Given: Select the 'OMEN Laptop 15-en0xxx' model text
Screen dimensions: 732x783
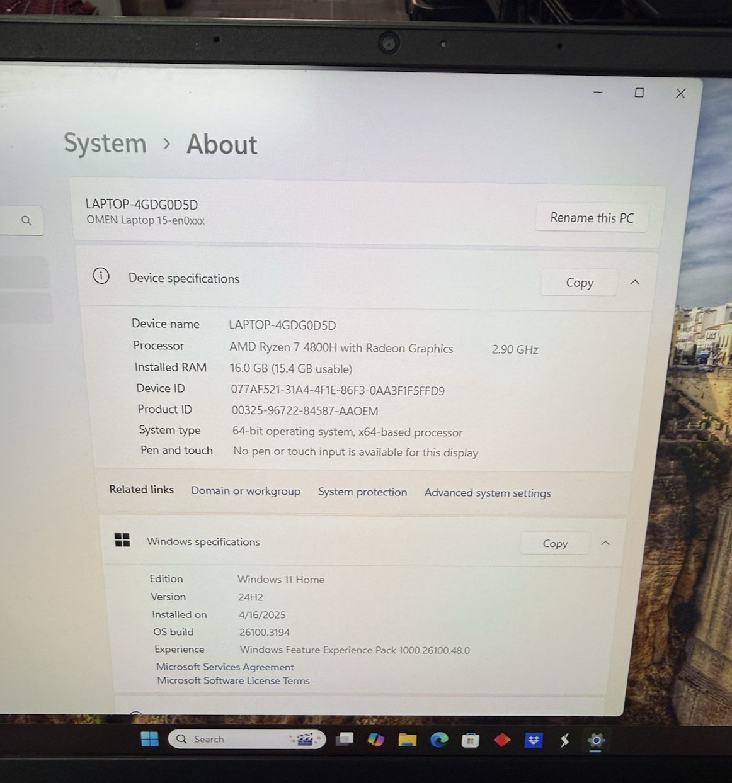Looking at the screenshot, I should click(146, 220).
